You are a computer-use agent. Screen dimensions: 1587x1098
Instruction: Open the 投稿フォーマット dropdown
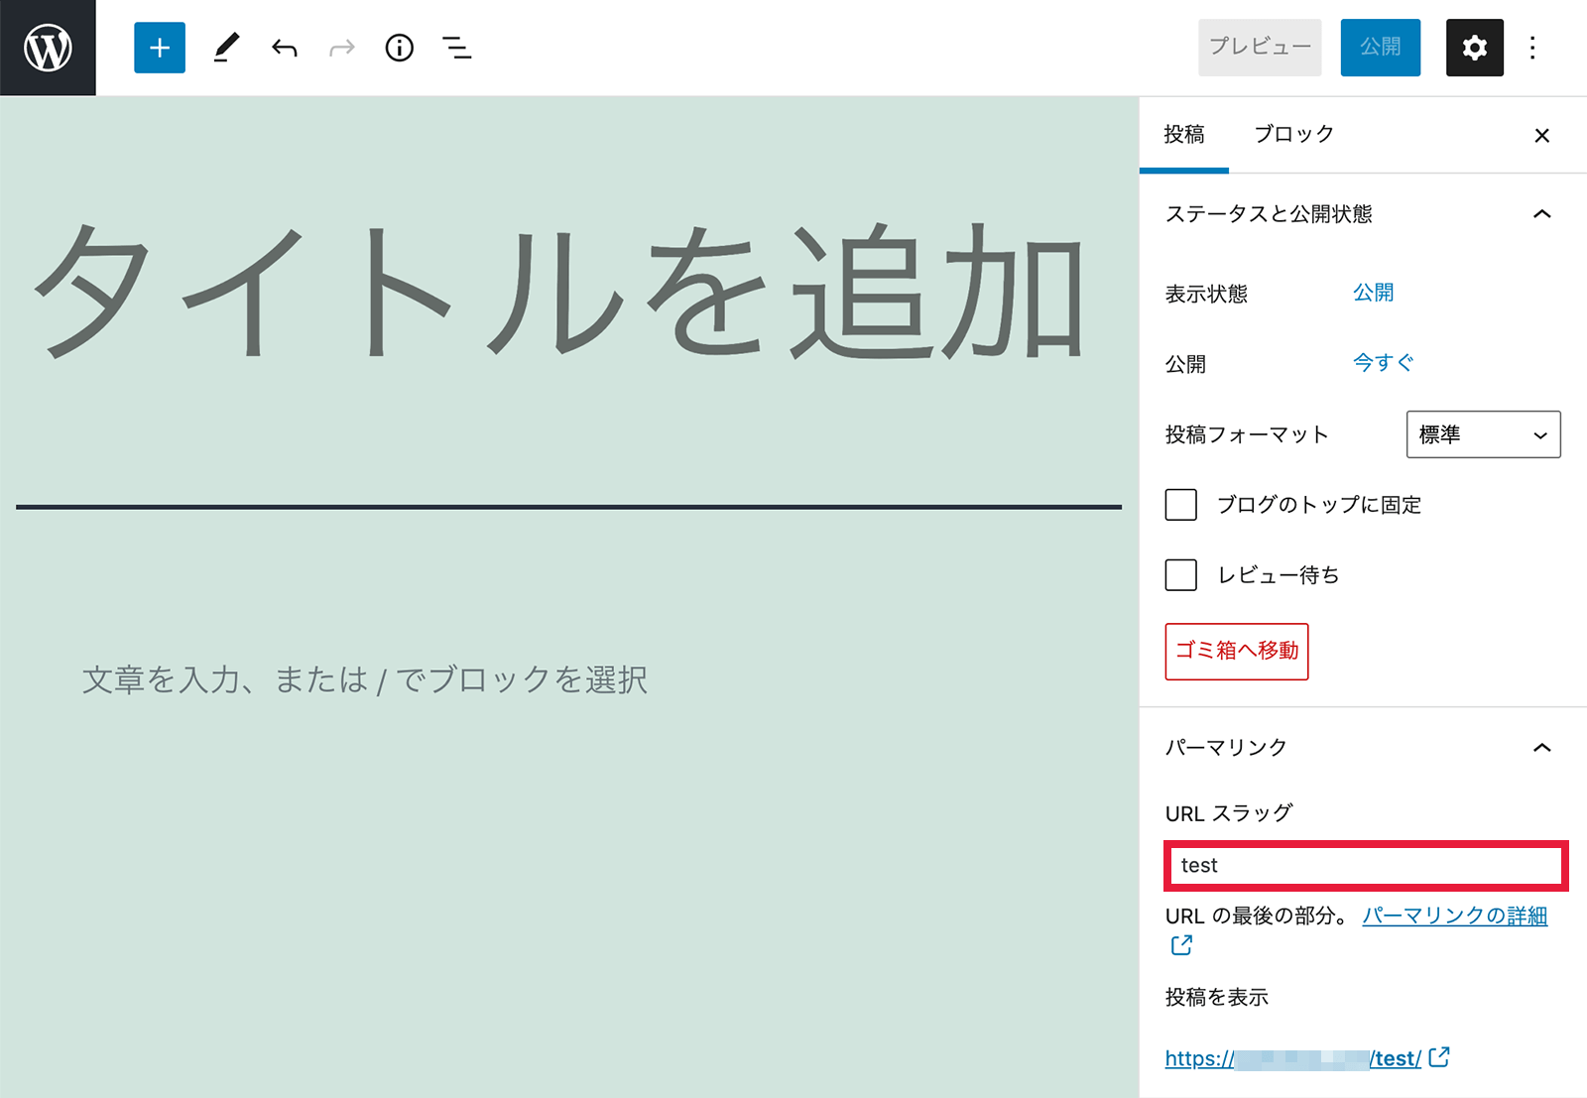(1483, 434)
